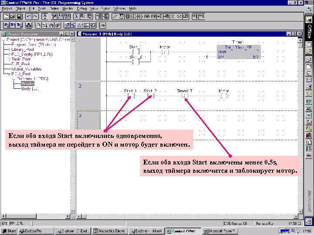Click the Remote Run status field
Screen dimensions: 314x235
[x=270, y=223]
